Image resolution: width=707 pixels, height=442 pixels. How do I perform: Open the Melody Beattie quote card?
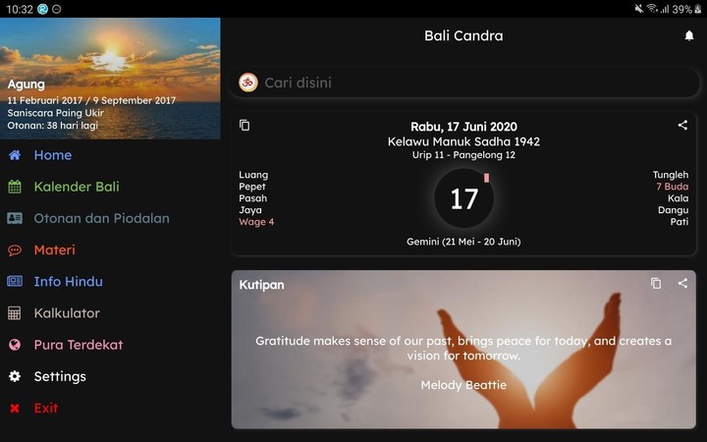click(x=463, y=350)
